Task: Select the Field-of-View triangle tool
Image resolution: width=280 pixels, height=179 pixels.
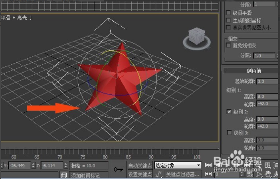Action: coord(259,174)
